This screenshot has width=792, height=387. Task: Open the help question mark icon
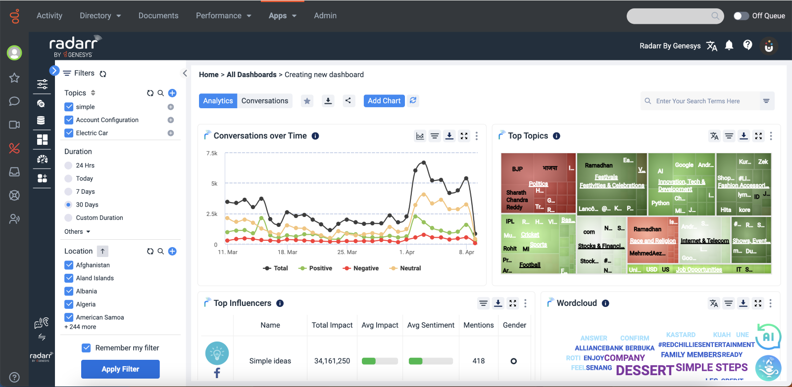point(747,45)
